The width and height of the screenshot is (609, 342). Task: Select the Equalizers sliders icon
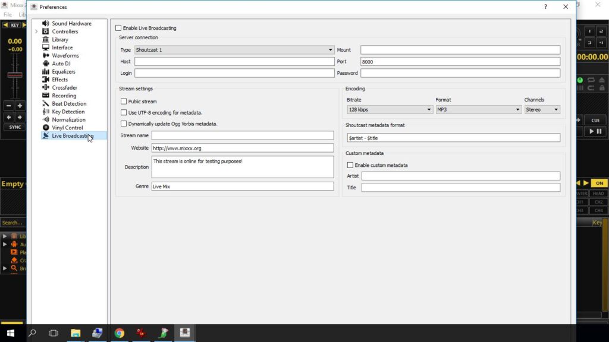[46, 71]
